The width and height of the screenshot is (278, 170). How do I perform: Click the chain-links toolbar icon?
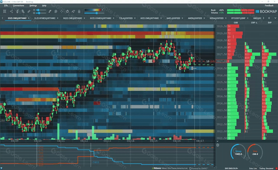tap(23, 12)
